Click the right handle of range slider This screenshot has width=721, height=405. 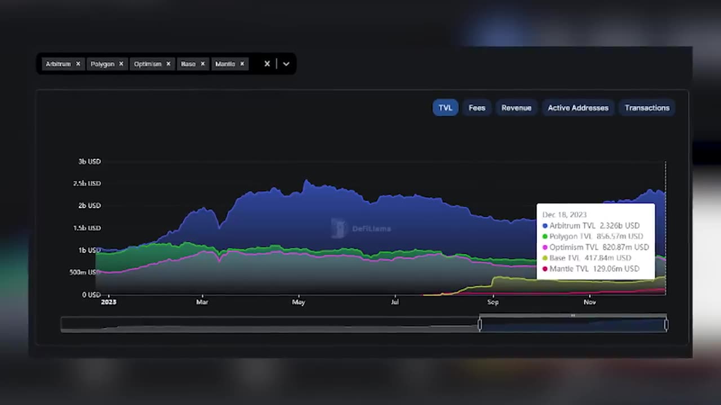(x=666, y=325)
